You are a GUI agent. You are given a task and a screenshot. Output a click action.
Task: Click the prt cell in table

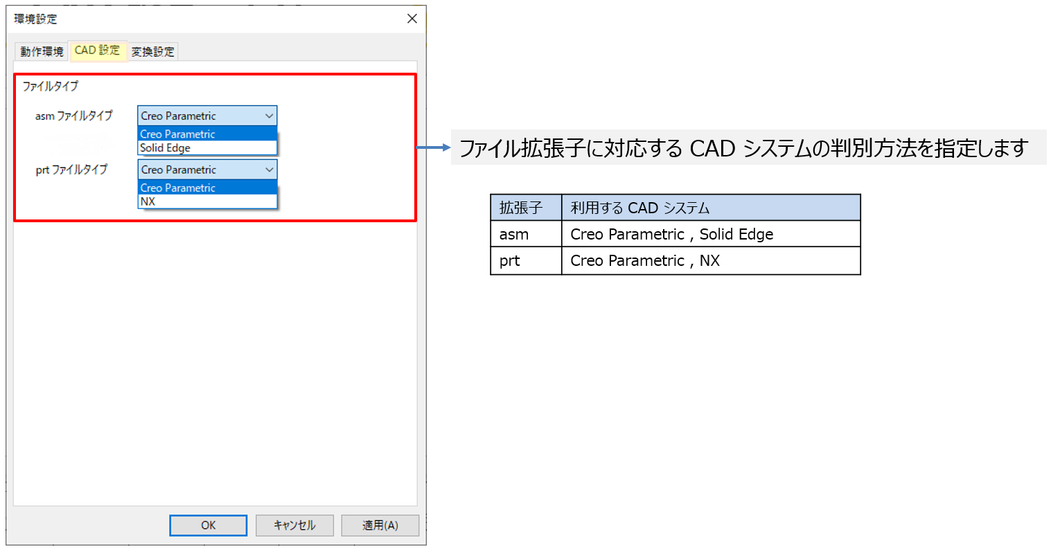pos(526,260)
